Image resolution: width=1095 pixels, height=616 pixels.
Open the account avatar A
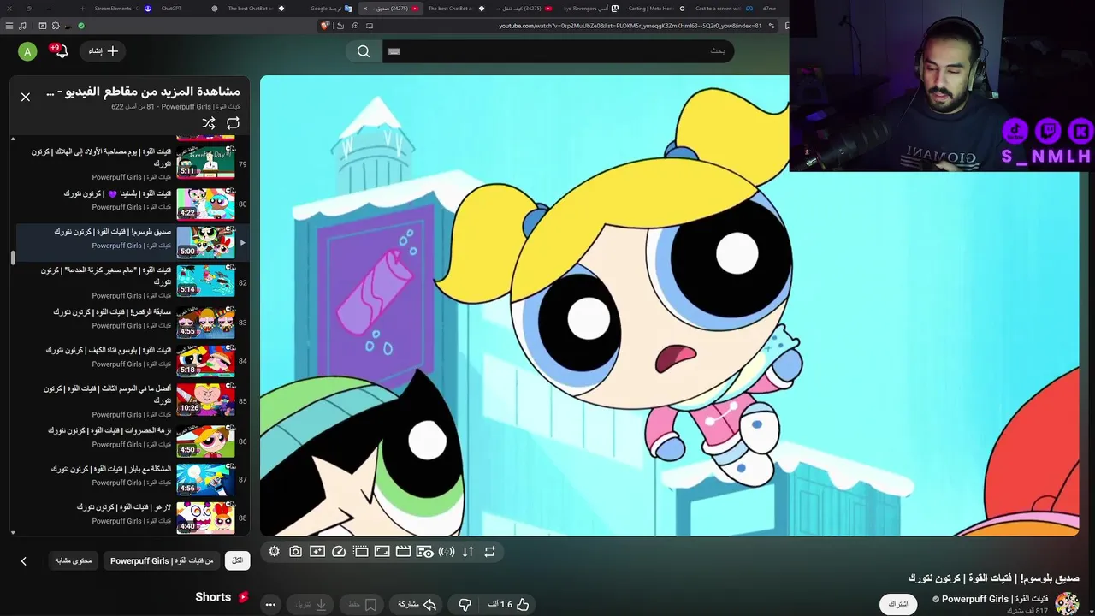tap(27, 51)
